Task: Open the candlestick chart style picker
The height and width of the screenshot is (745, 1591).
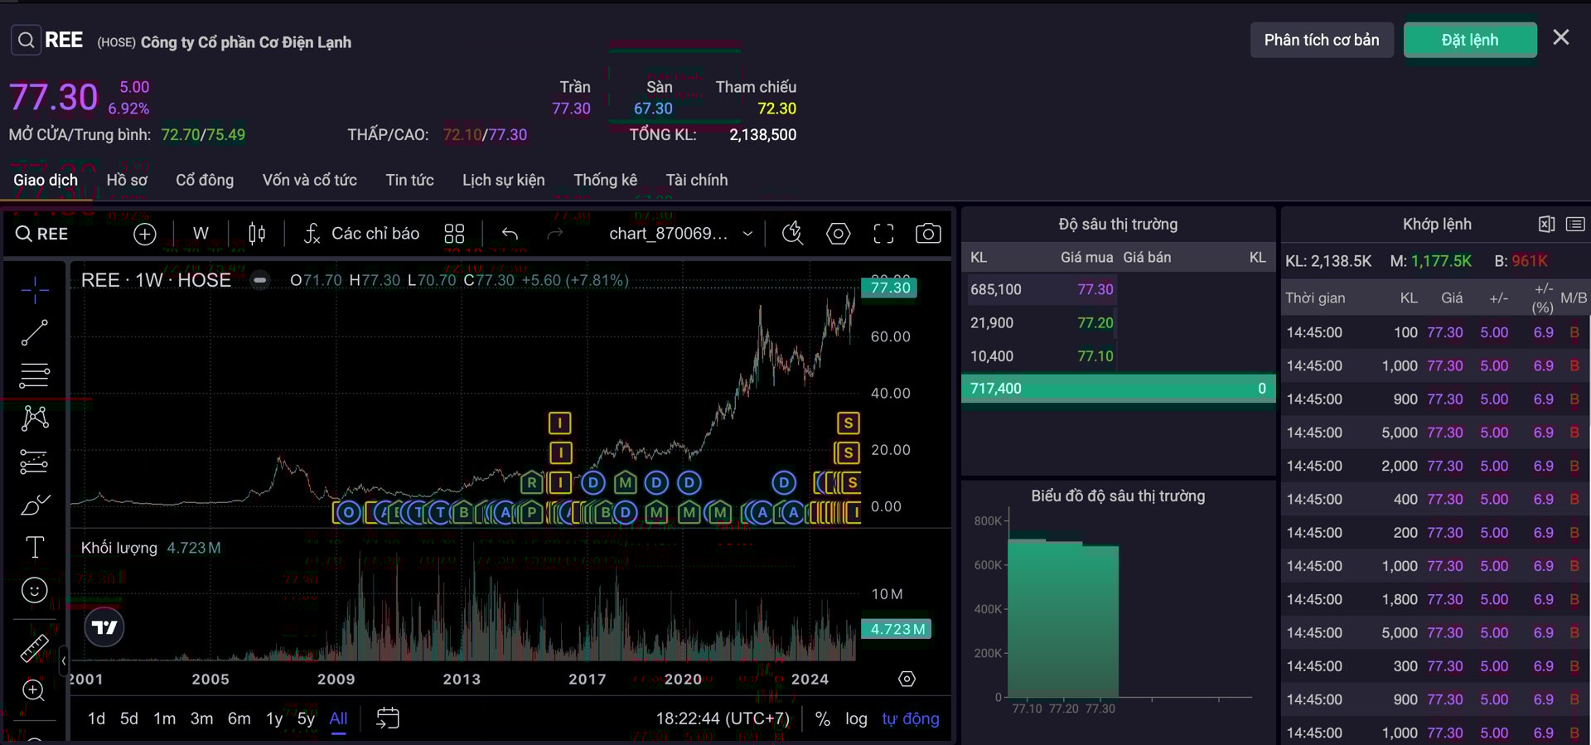Action: (x=257, y=234)
